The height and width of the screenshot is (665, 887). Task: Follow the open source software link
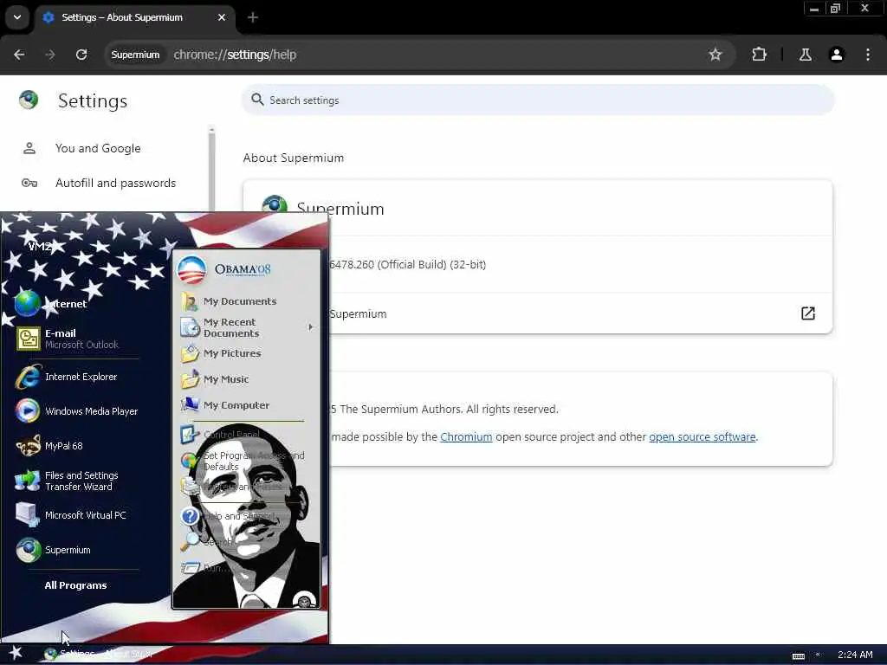(x=702, y=437)
